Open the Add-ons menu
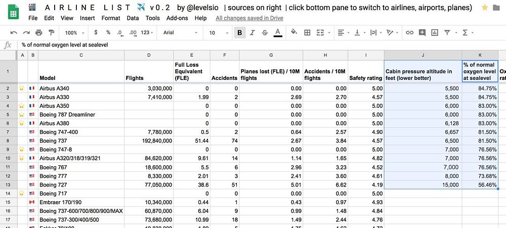506x228 pixels. [x=177, y=18]
